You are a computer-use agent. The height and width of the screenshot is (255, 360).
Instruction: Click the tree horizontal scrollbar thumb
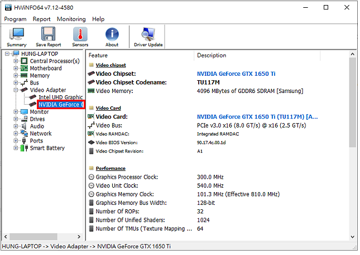click(x=33, y=237)
